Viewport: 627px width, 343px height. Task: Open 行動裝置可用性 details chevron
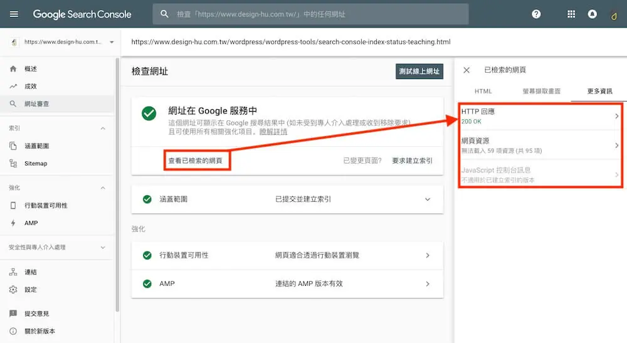tap(428, 255)
